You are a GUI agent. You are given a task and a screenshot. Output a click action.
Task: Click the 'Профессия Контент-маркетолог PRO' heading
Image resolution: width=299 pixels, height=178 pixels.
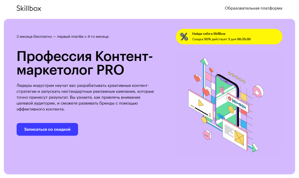pos(85,63)
